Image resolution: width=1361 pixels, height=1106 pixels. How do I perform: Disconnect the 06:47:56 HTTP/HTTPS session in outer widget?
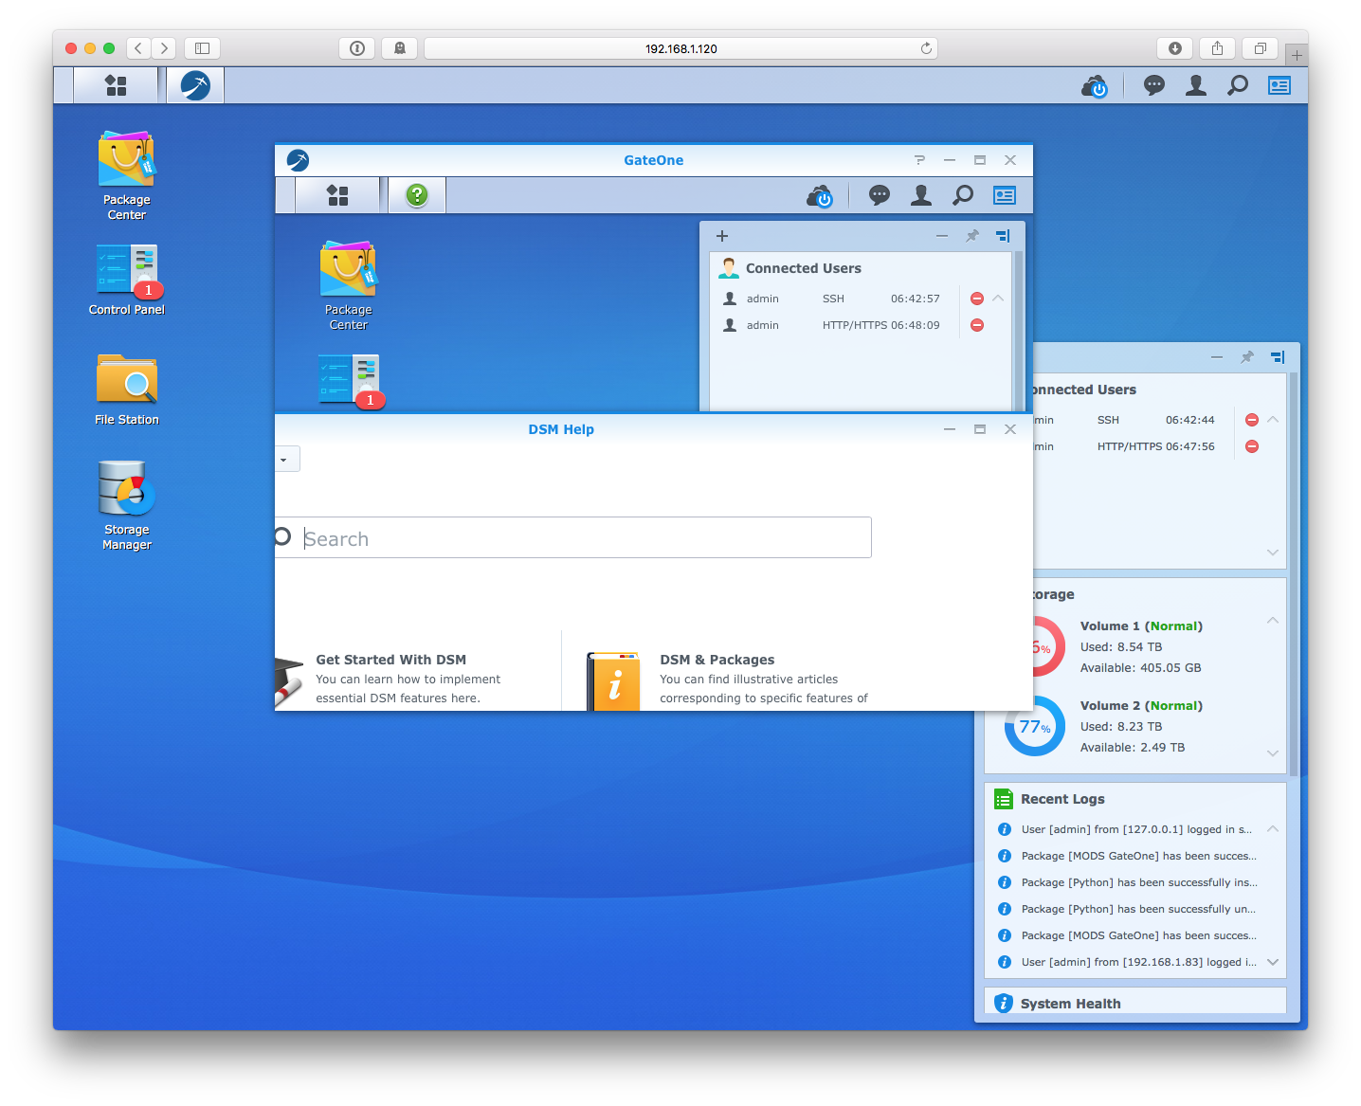click(x=1252, y=446)
